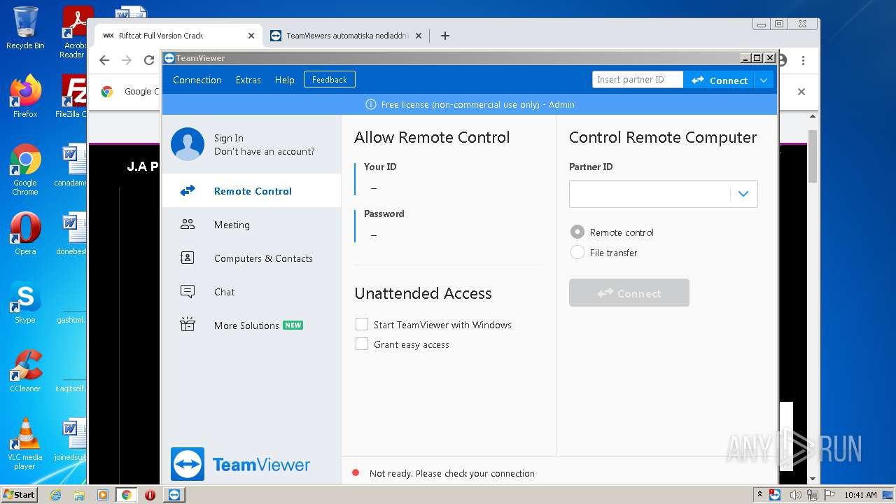
Task: Click the Your ID value
Action: pyautogui.click(x=374, y=188)
